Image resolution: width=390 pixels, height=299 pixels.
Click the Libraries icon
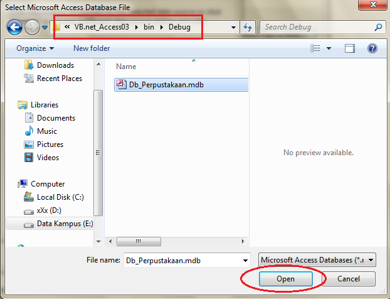tap(23, 105)
